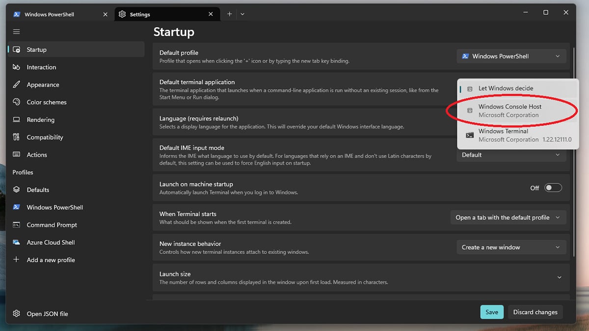Maximize the Terminal window
The width and height of the screenshot is (589, 331).
(546, 13)
